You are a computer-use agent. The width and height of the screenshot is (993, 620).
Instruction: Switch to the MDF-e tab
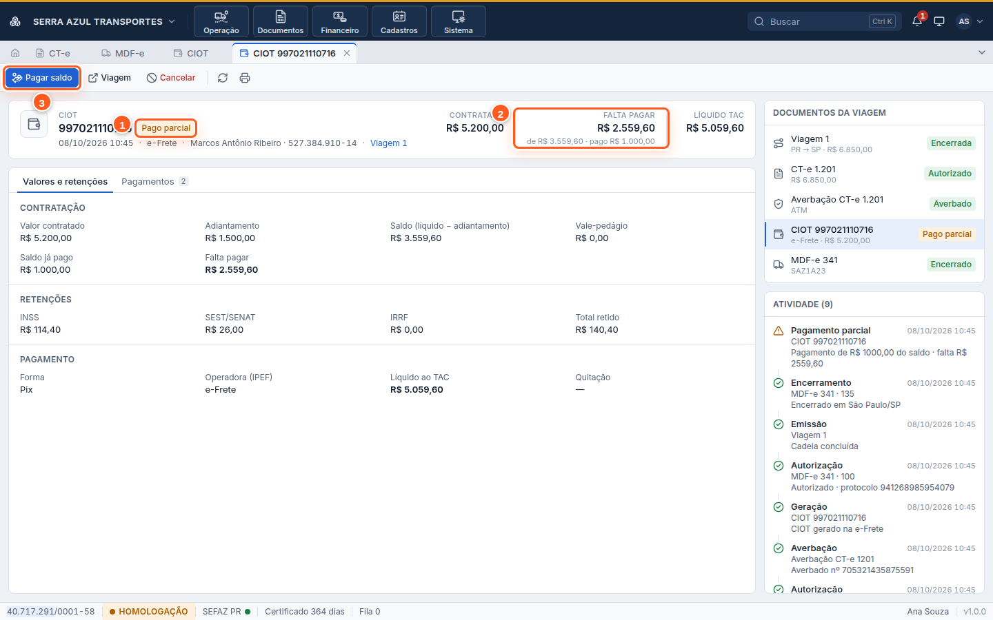(x=123, y=53)
